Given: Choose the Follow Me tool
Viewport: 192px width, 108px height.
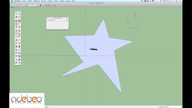Looking at the screenshot, I should [x=19, y=34].
